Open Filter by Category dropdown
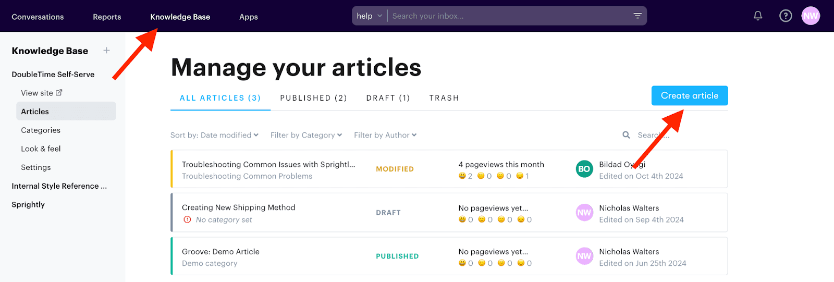 pyautogui.click(x=306, y=135)
